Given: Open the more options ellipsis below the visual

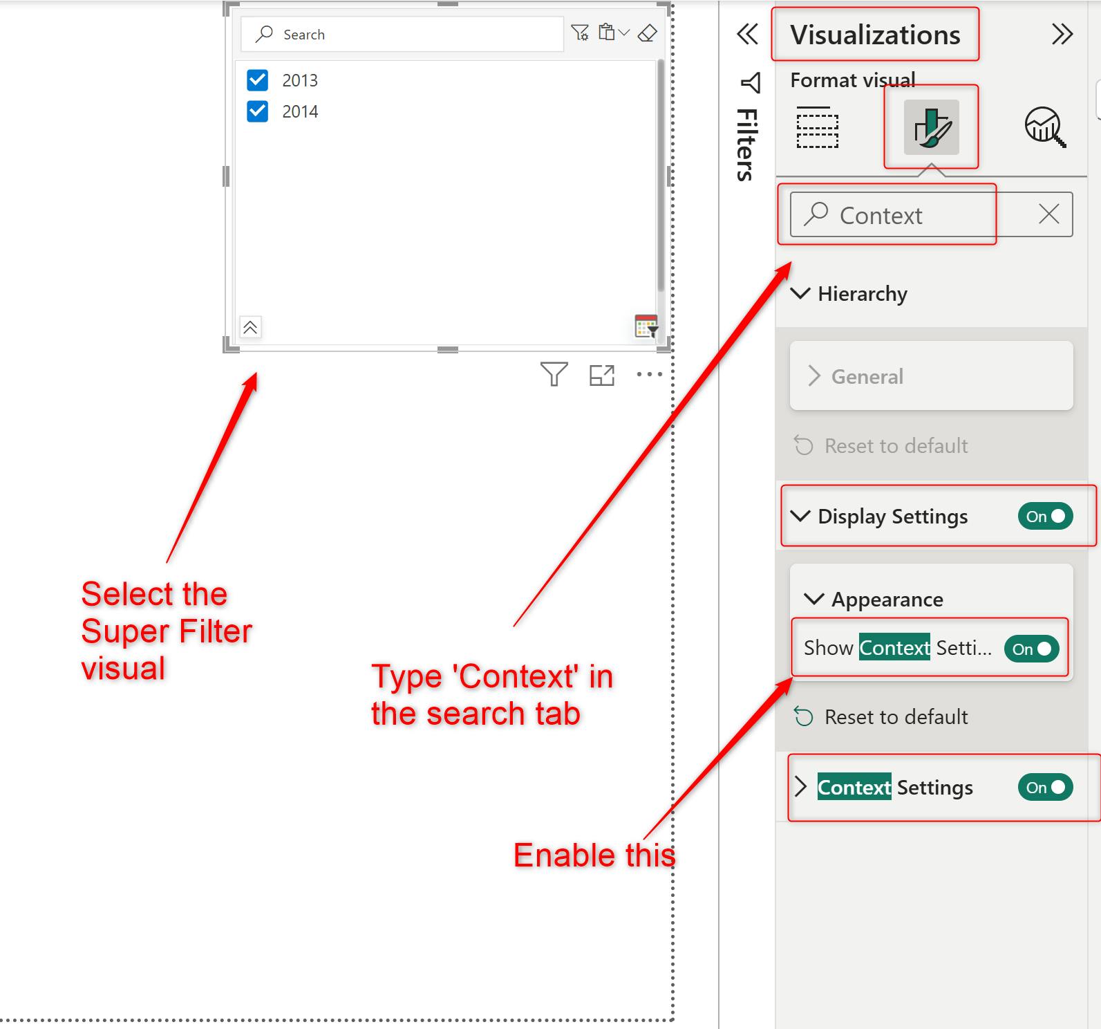Looking at the screenshot, I should tap(650, 375).
